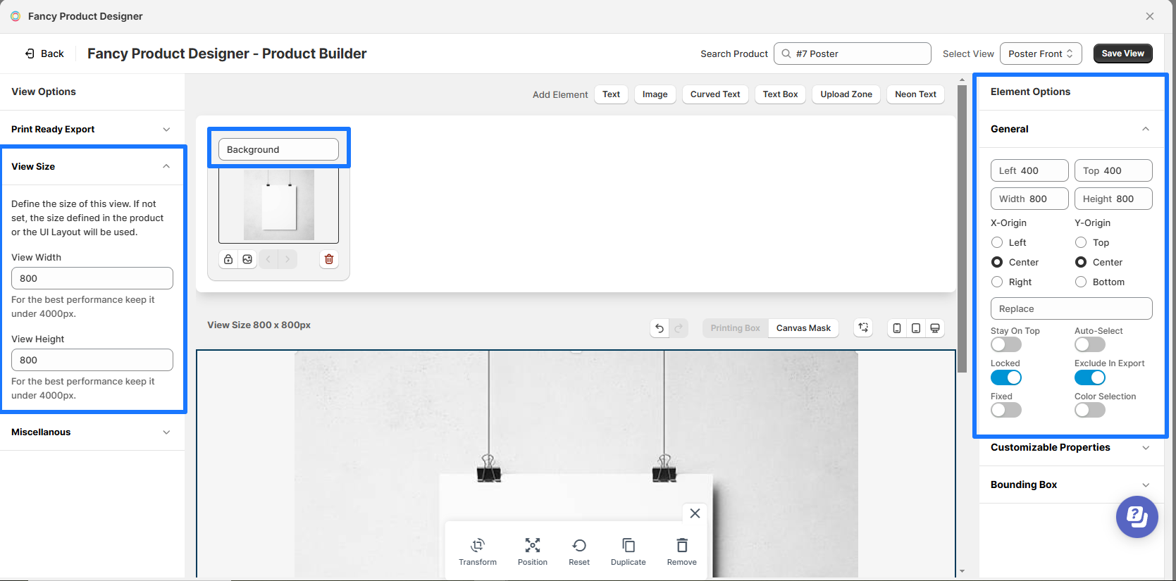Collapse the General section

point(1070,129)
